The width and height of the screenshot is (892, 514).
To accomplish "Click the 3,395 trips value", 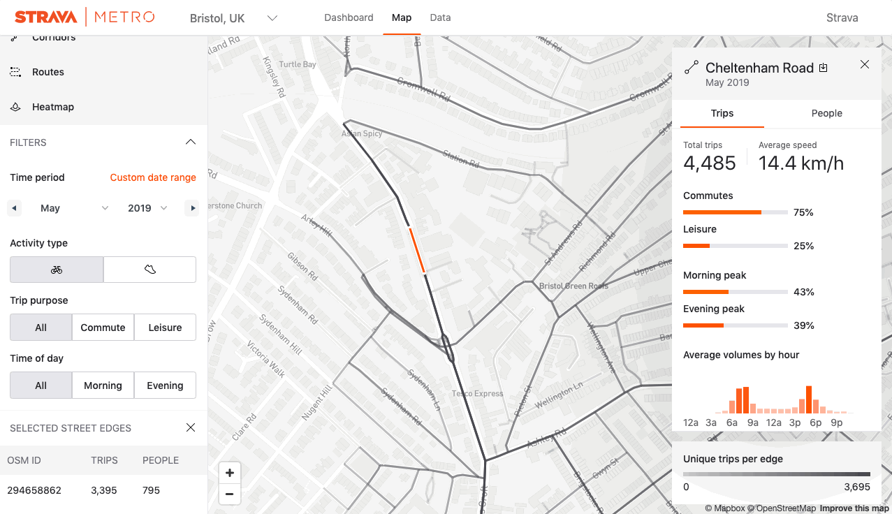I will 104,490.
